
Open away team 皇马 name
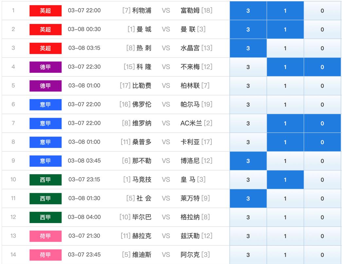(188, 179)
